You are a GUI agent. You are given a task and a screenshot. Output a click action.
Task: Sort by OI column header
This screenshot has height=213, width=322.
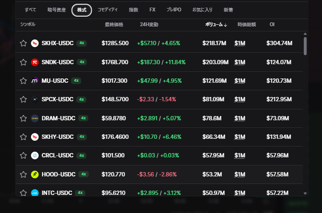[272, 25]
